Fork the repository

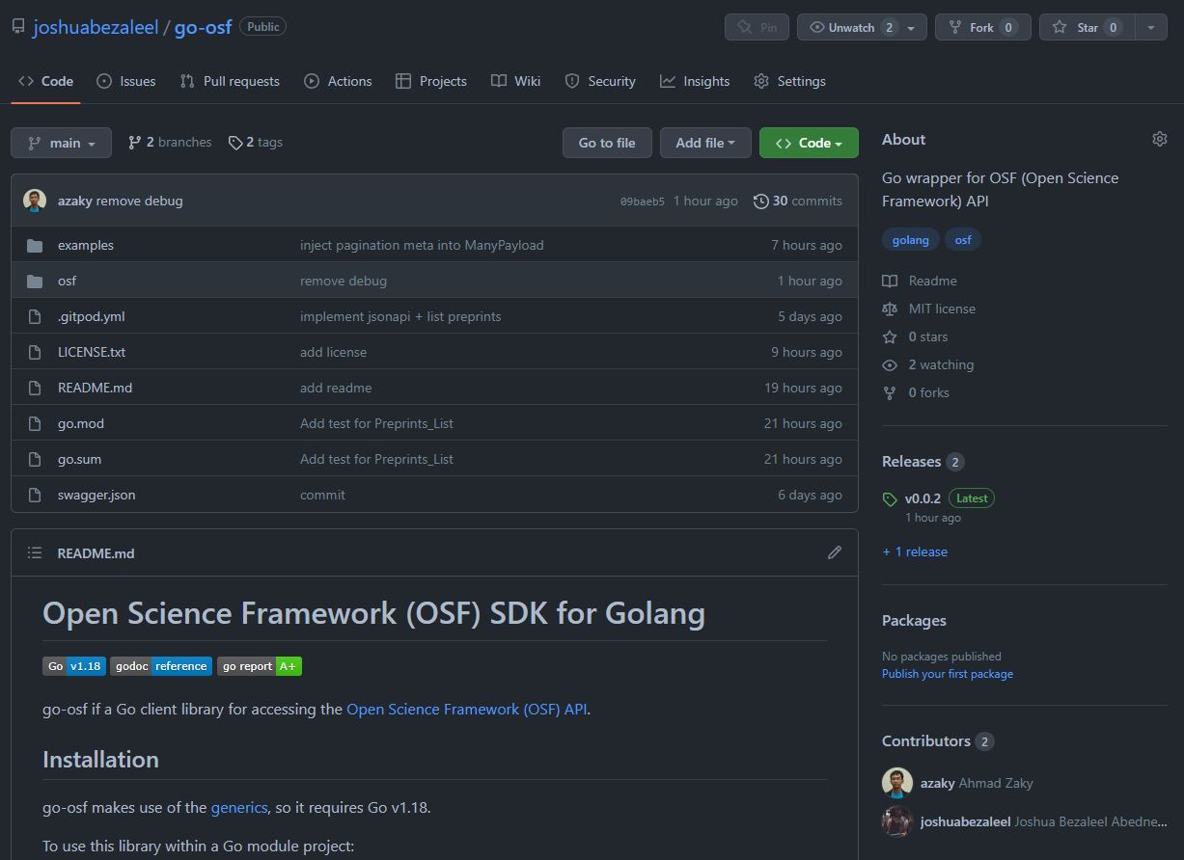(x=983, y=27)
